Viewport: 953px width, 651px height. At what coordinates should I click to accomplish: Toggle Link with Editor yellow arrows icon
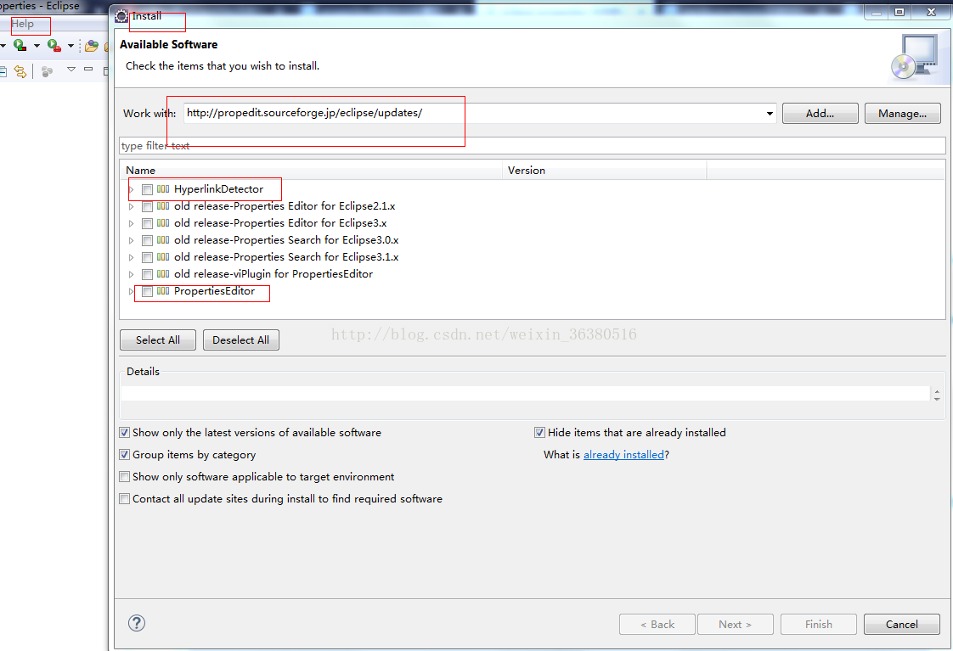(20, 71)
